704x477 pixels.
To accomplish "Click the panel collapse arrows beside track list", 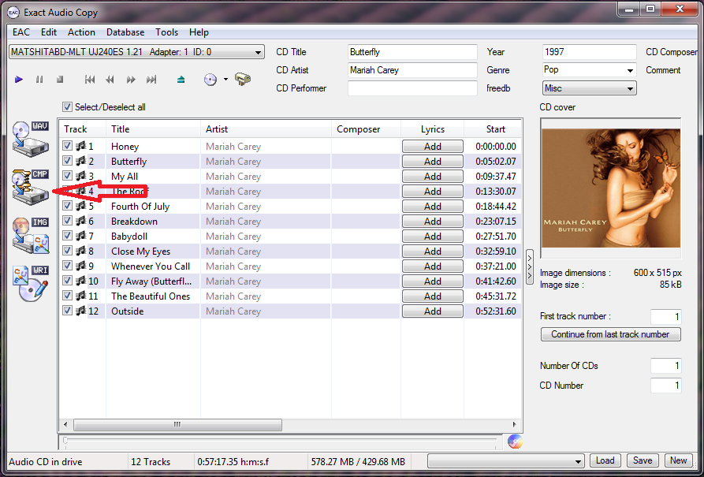I will [x=530, y=266].
